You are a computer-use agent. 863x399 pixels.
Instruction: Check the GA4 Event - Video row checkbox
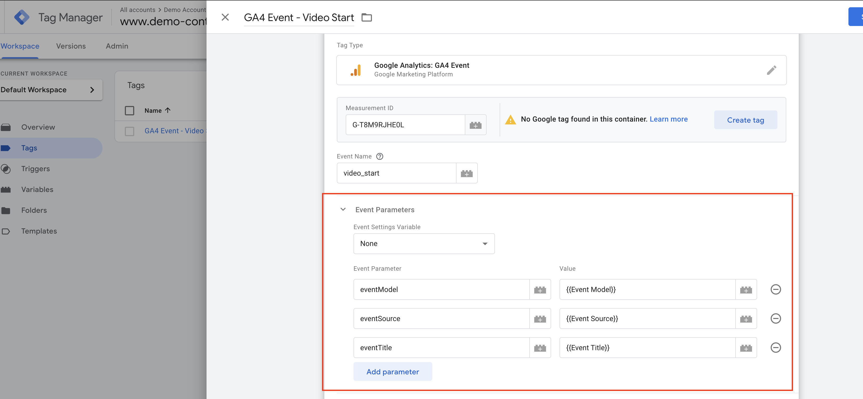pyautogui.click(x=129, y=131)
